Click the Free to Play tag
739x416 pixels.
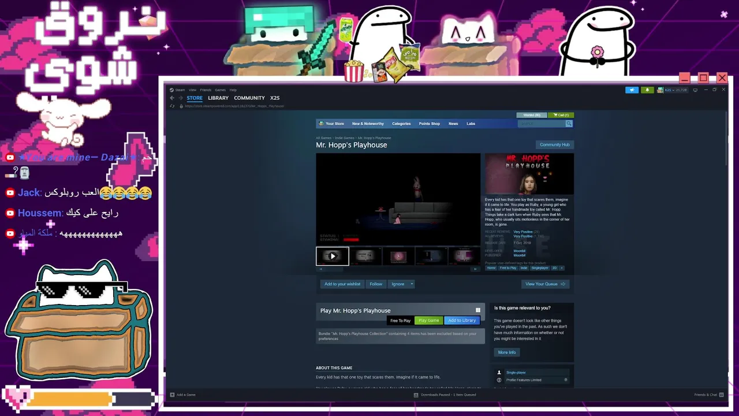(508, 268)
